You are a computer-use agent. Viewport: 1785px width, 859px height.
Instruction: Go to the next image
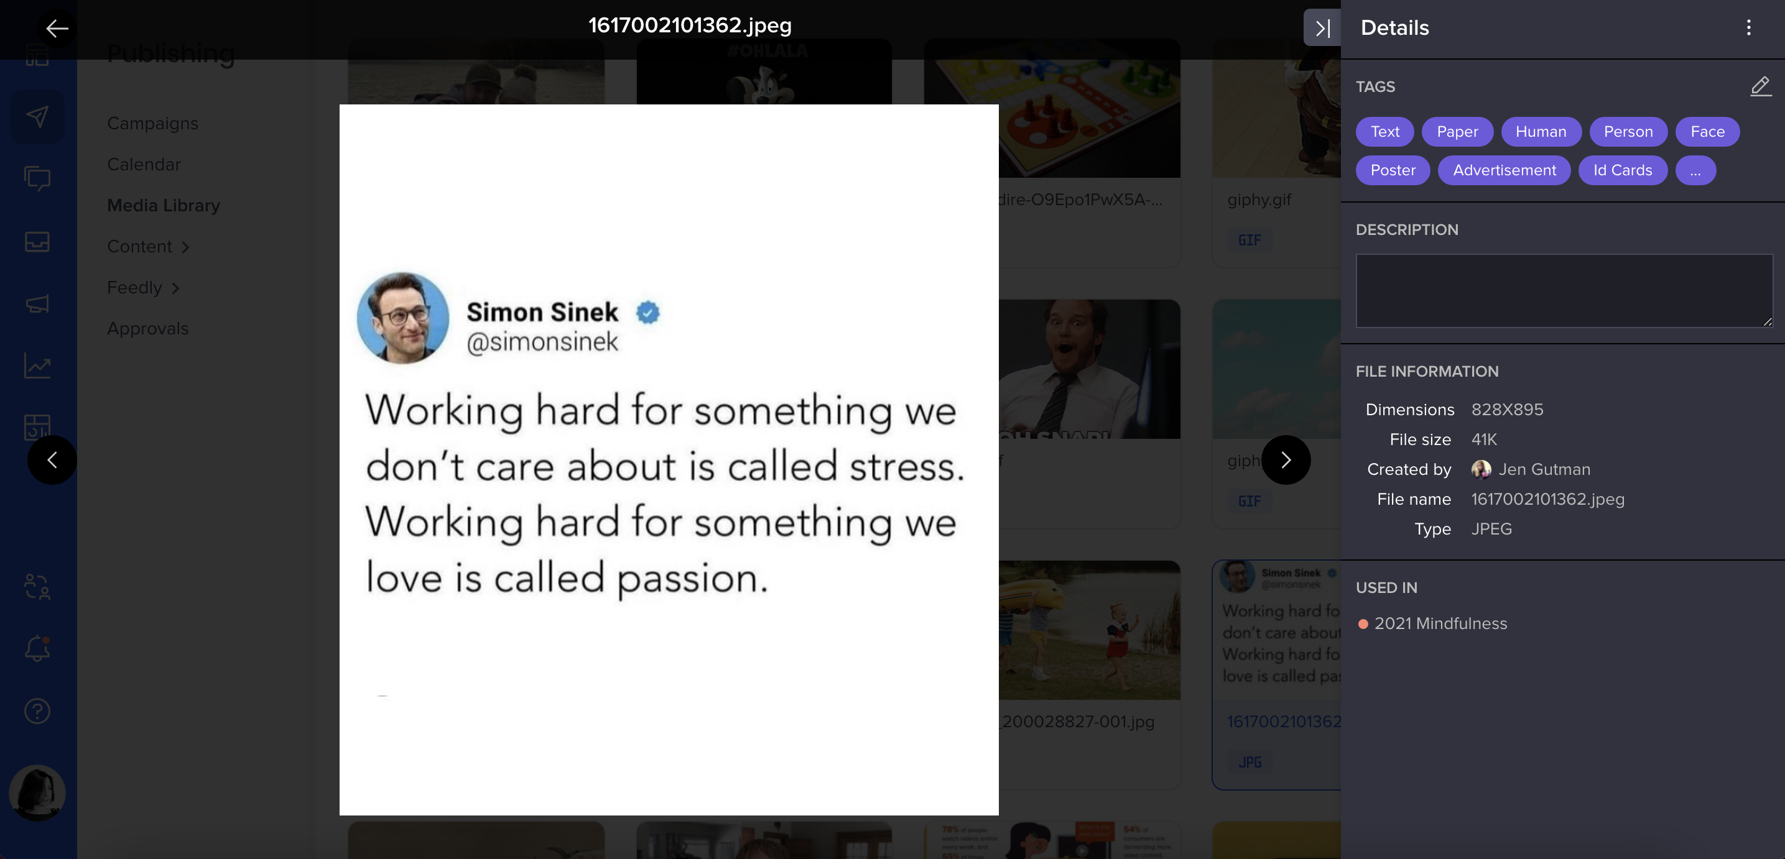(1286, 460)
